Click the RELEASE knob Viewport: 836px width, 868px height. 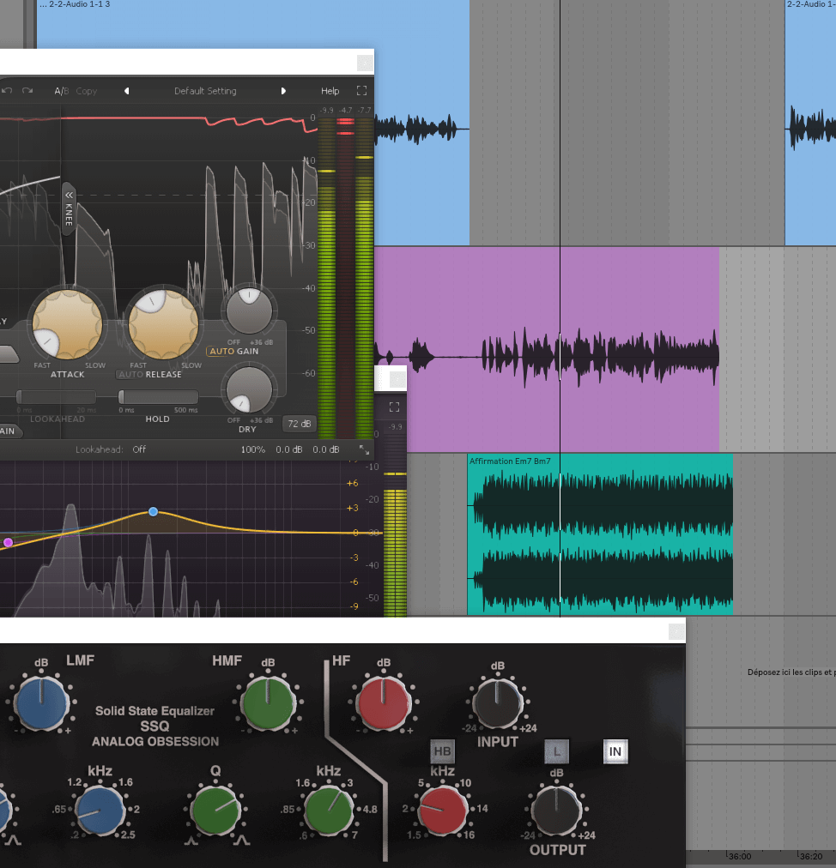coord(163,324)
